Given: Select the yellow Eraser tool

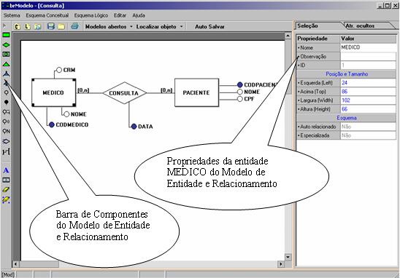Looking at the screenshot, I should pos(6,190).
